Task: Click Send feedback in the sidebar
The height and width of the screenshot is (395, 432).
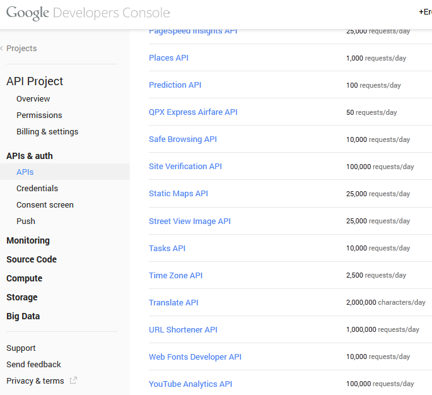Action: (x=33, y=365)
